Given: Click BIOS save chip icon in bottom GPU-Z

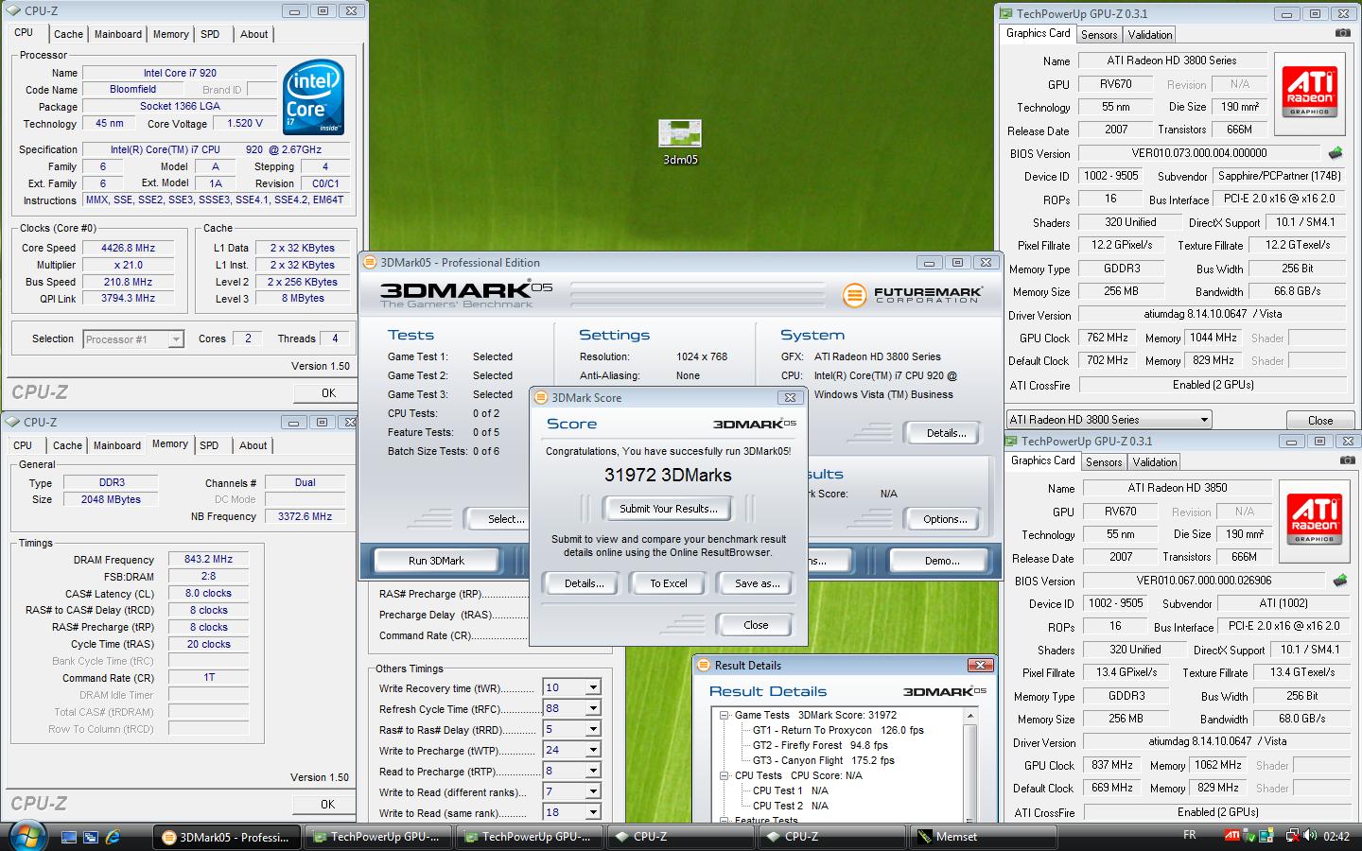Looking at the screenshot, I should [x=1340, y=580].
